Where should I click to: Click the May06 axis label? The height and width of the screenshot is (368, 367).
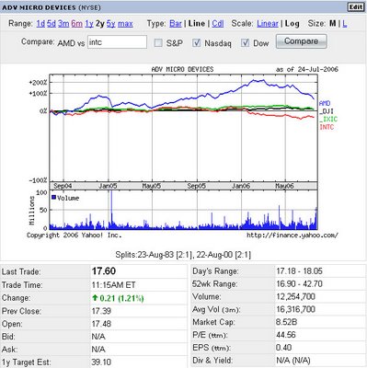coord(284,186)
